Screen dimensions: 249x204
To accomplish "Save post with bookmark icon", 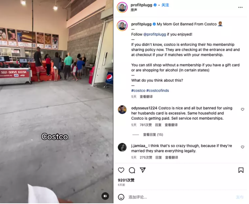I will pyautogui.click(x=241, y=170).
